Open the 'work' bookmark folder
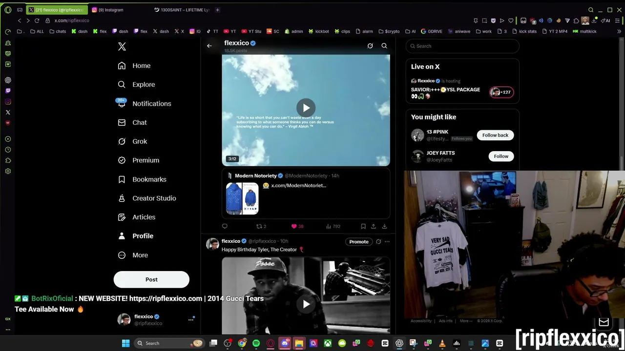Viewport: 625px width, 351px height. (x=483, y=31)
